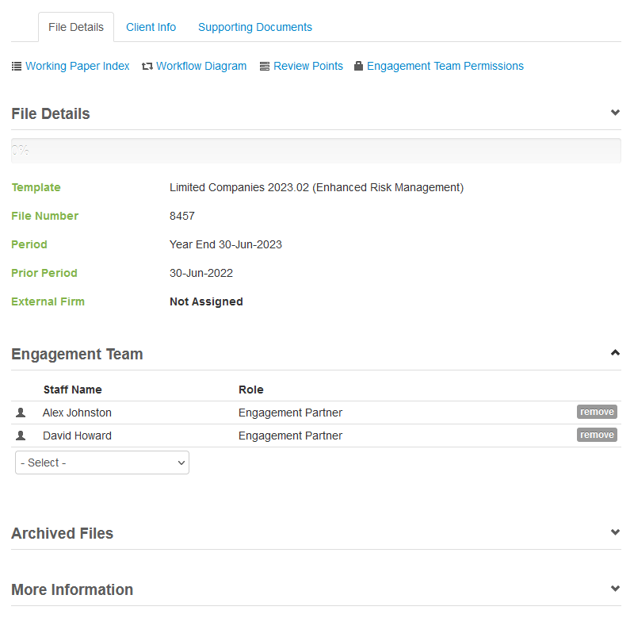Click the Workflow Diagram link text

point(201,67)
